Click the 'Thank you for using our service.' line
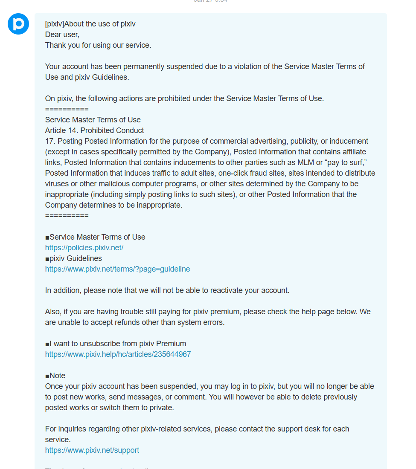 pyautogui.click(x=98, y=45)
